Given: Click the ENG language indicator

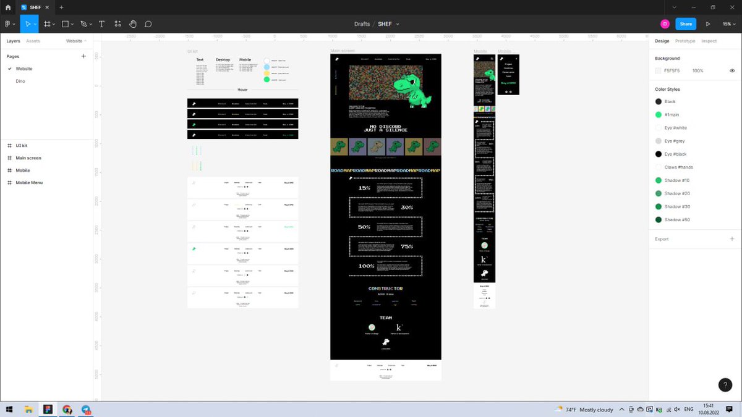Looking at the screenshot, I should coord(688,410).
